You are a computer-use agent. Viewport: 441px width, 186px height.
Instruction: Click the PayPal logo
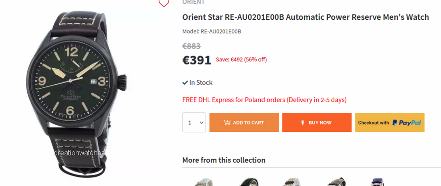coord(407,123)
